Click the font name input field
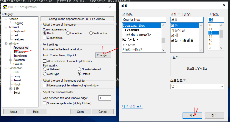Screen dimensions: 230x122 [x=144, y=20]
